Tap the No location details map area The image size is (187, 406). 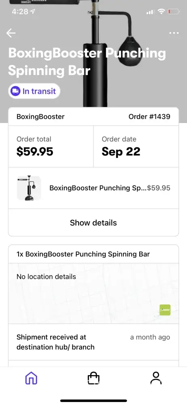(93, 294)
